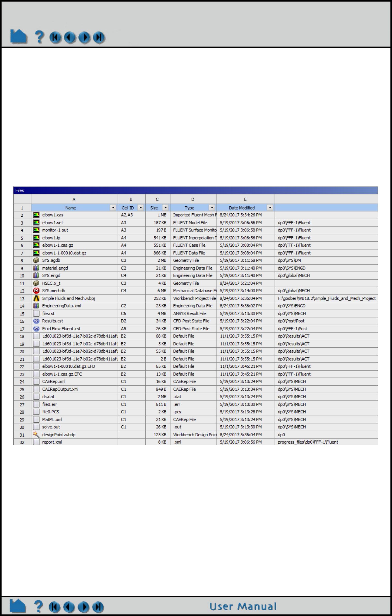
Task: Click the Mechanical icon beside SYS.mechdb
Action: pos(36,291)
